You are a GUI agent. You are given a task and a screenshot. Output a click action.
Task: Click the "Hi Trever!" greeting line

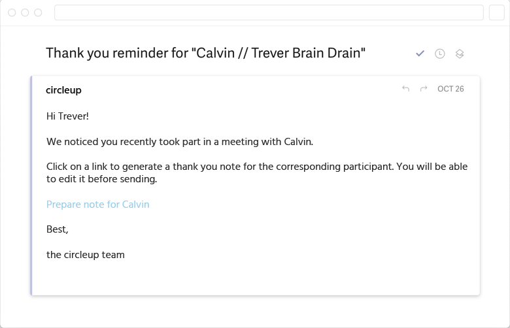point(67,116)
